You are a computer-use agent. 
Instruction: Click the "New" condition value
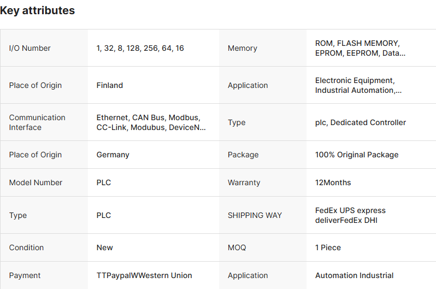105,247
